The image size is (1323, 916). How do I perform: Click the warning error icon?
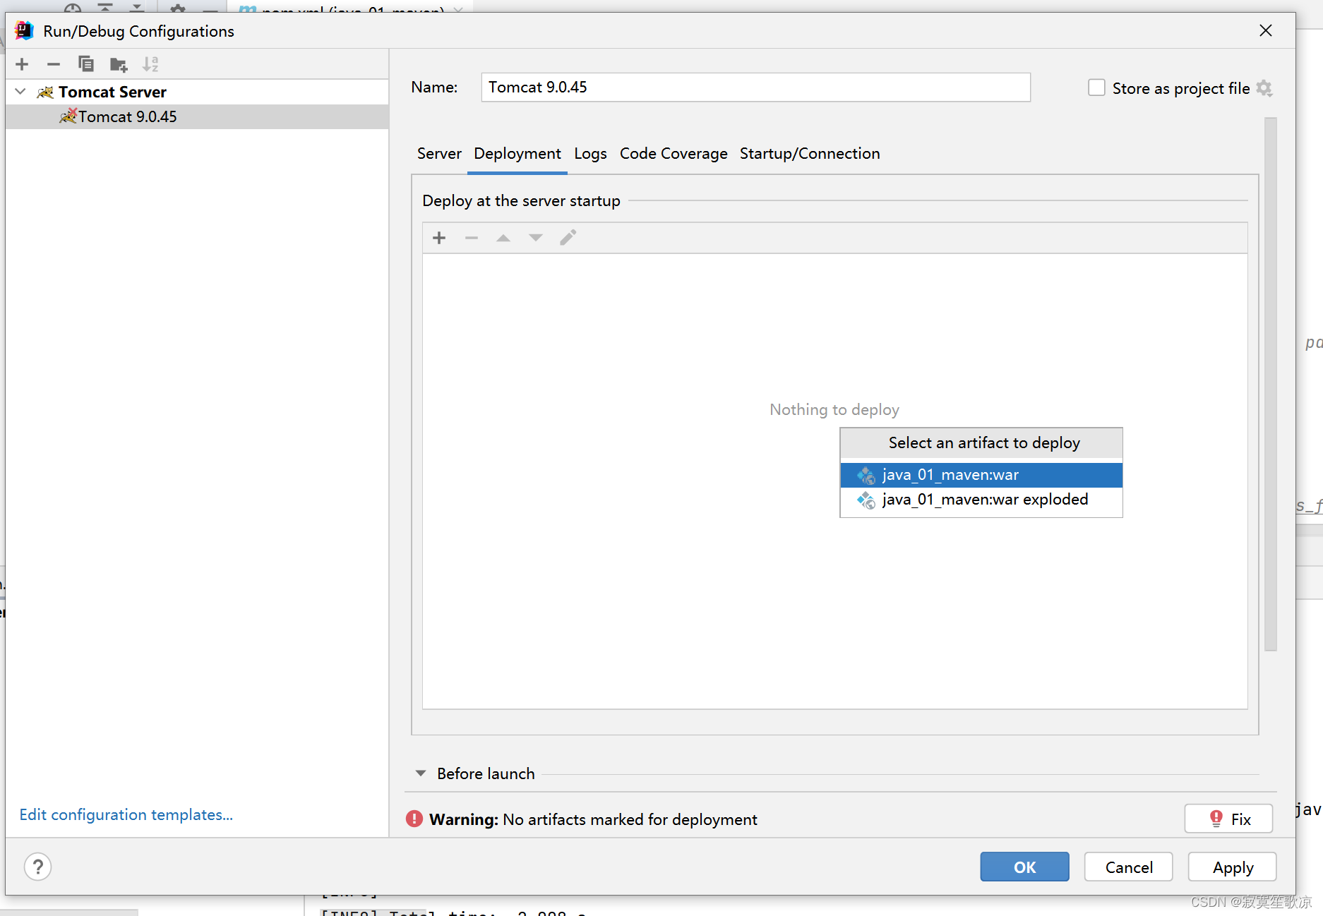coord(414,819)
